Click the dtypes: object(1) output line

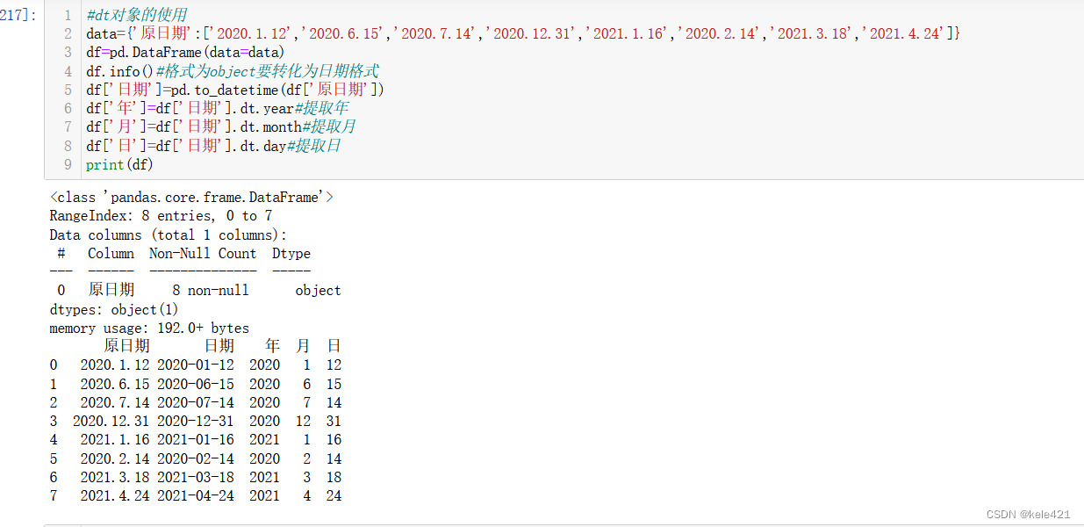coord(114,308)
